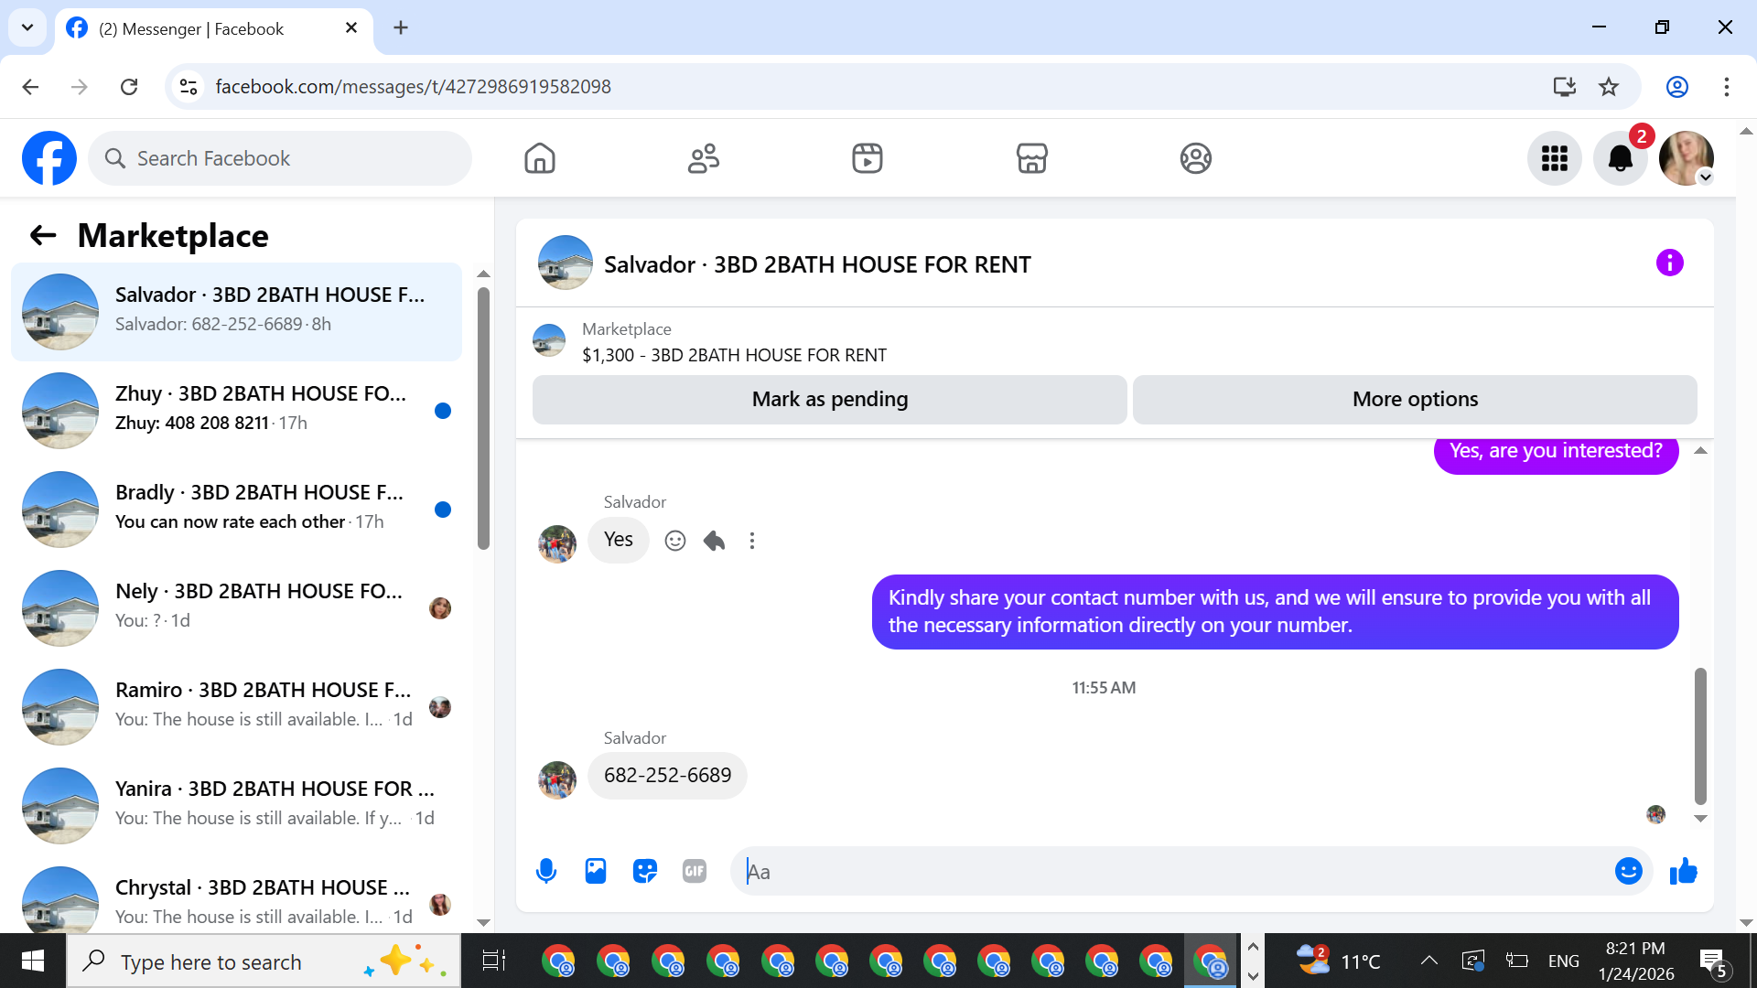This screenshot has height=988, width=1757.
Task: Open the notifications bell
Action: (x=1620, y=158)
